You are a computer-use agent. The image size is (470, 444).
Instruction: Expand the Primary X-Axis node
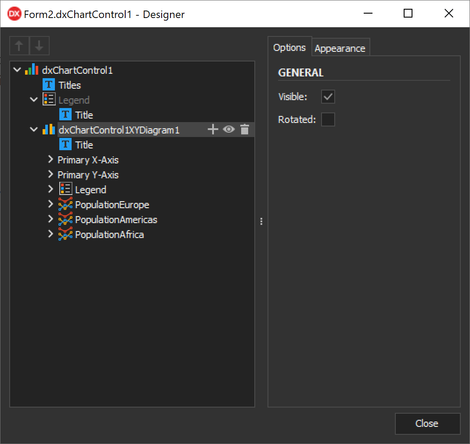pos(51,160)
